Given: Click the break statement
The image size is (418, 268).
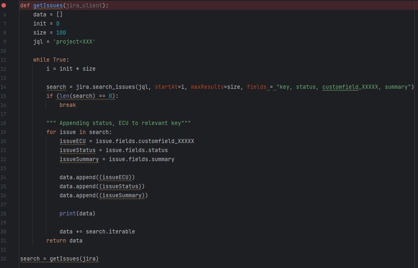Looking at the screenshot, I should pyautogui.click(x=68, y=105).
